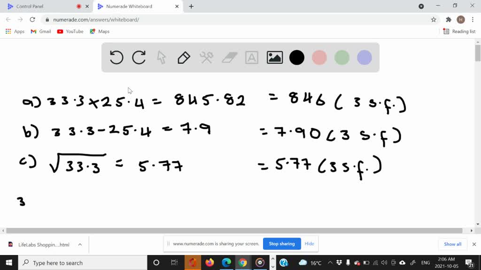Show all downloads
The width and height of the screenshot is (481, 270).
pos(452,244)
